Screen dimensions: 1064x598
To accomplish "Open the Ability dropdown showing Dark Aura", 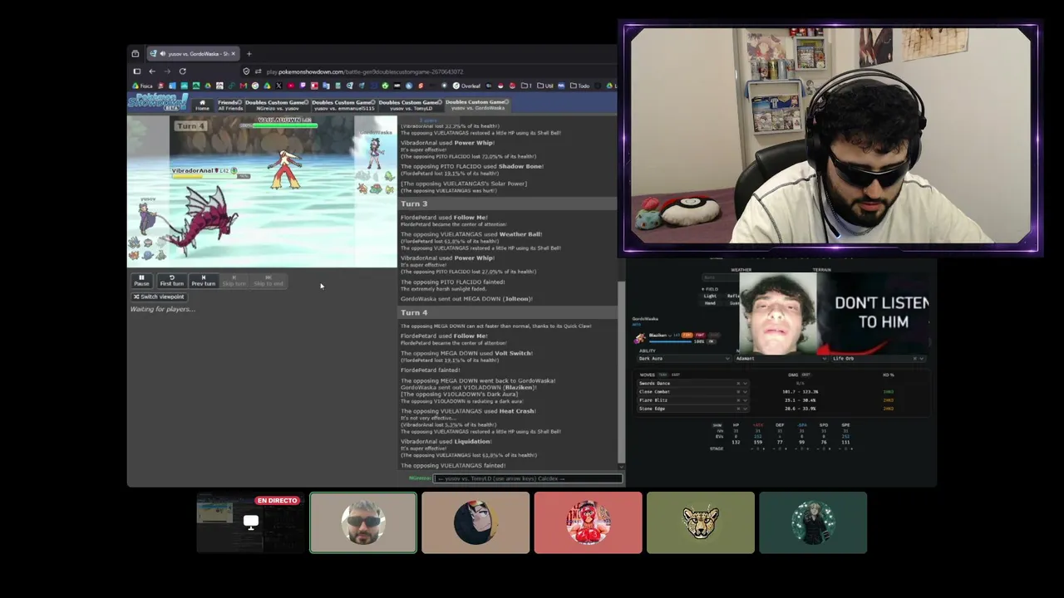I will pyautogui.click(x=684, y=359).
